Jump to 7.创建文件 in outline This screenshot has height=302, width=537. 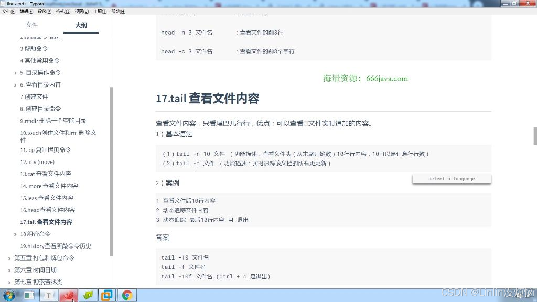tap(34, 96)
